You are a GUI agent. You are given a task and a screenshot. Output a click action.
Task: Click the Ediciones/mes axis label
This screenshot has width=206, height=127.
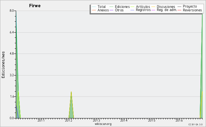coord(3,65)
